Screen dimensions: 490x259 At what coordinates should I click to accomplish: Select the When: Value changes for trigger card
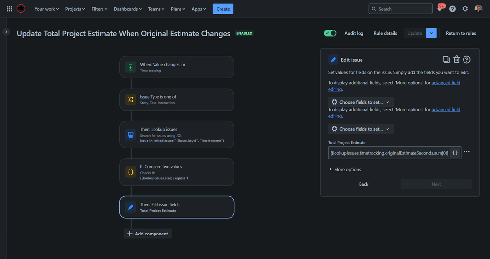point(177,67)
